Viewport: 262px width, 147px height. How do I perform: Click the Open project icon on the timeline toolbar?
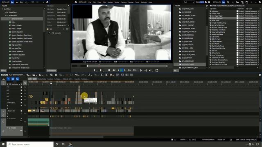[x=34, y=75]
